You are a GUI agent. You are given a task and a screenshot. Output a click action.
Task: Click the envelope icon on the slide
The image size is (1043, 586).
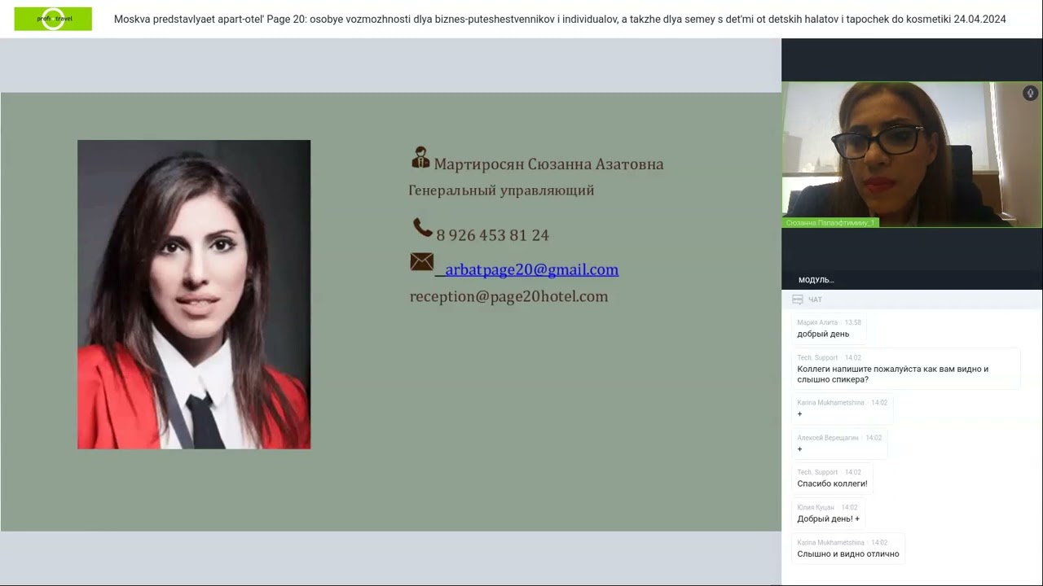click(421, 262)
